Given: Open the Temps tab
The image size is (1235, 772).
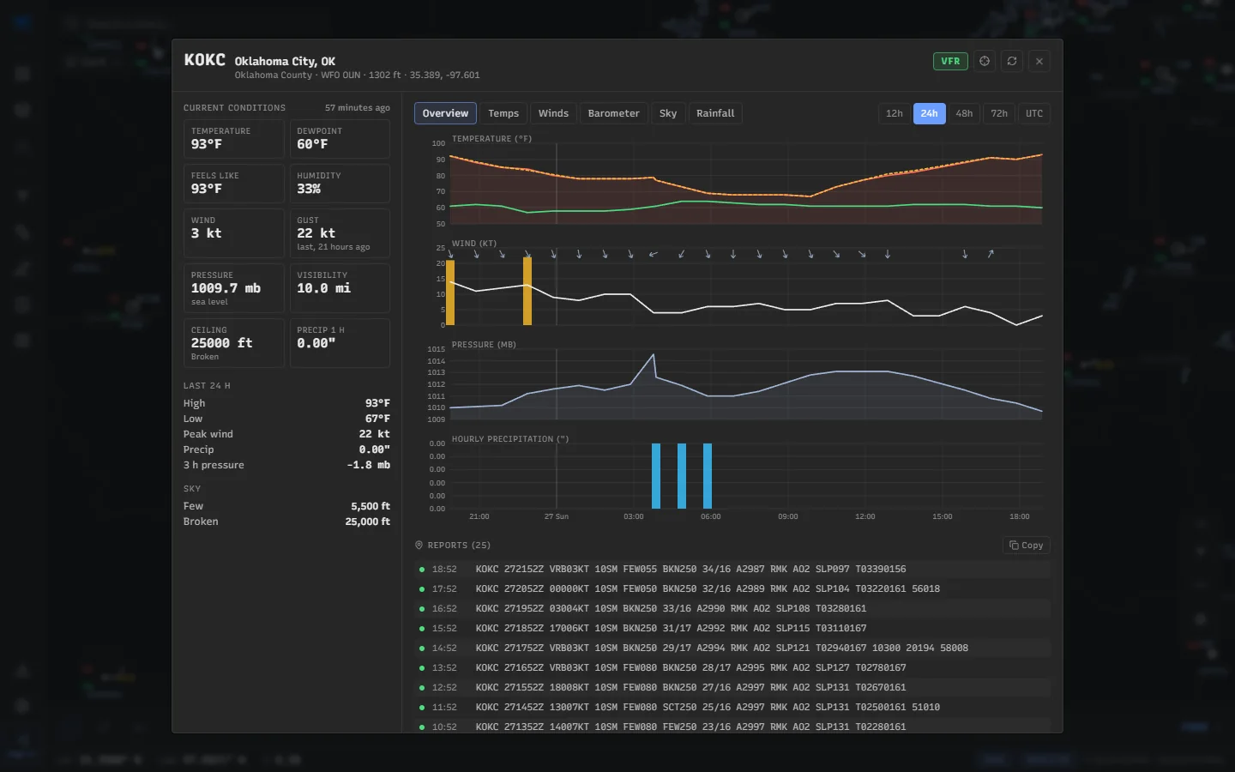Looking at the screenshot, I should (503, 113).
